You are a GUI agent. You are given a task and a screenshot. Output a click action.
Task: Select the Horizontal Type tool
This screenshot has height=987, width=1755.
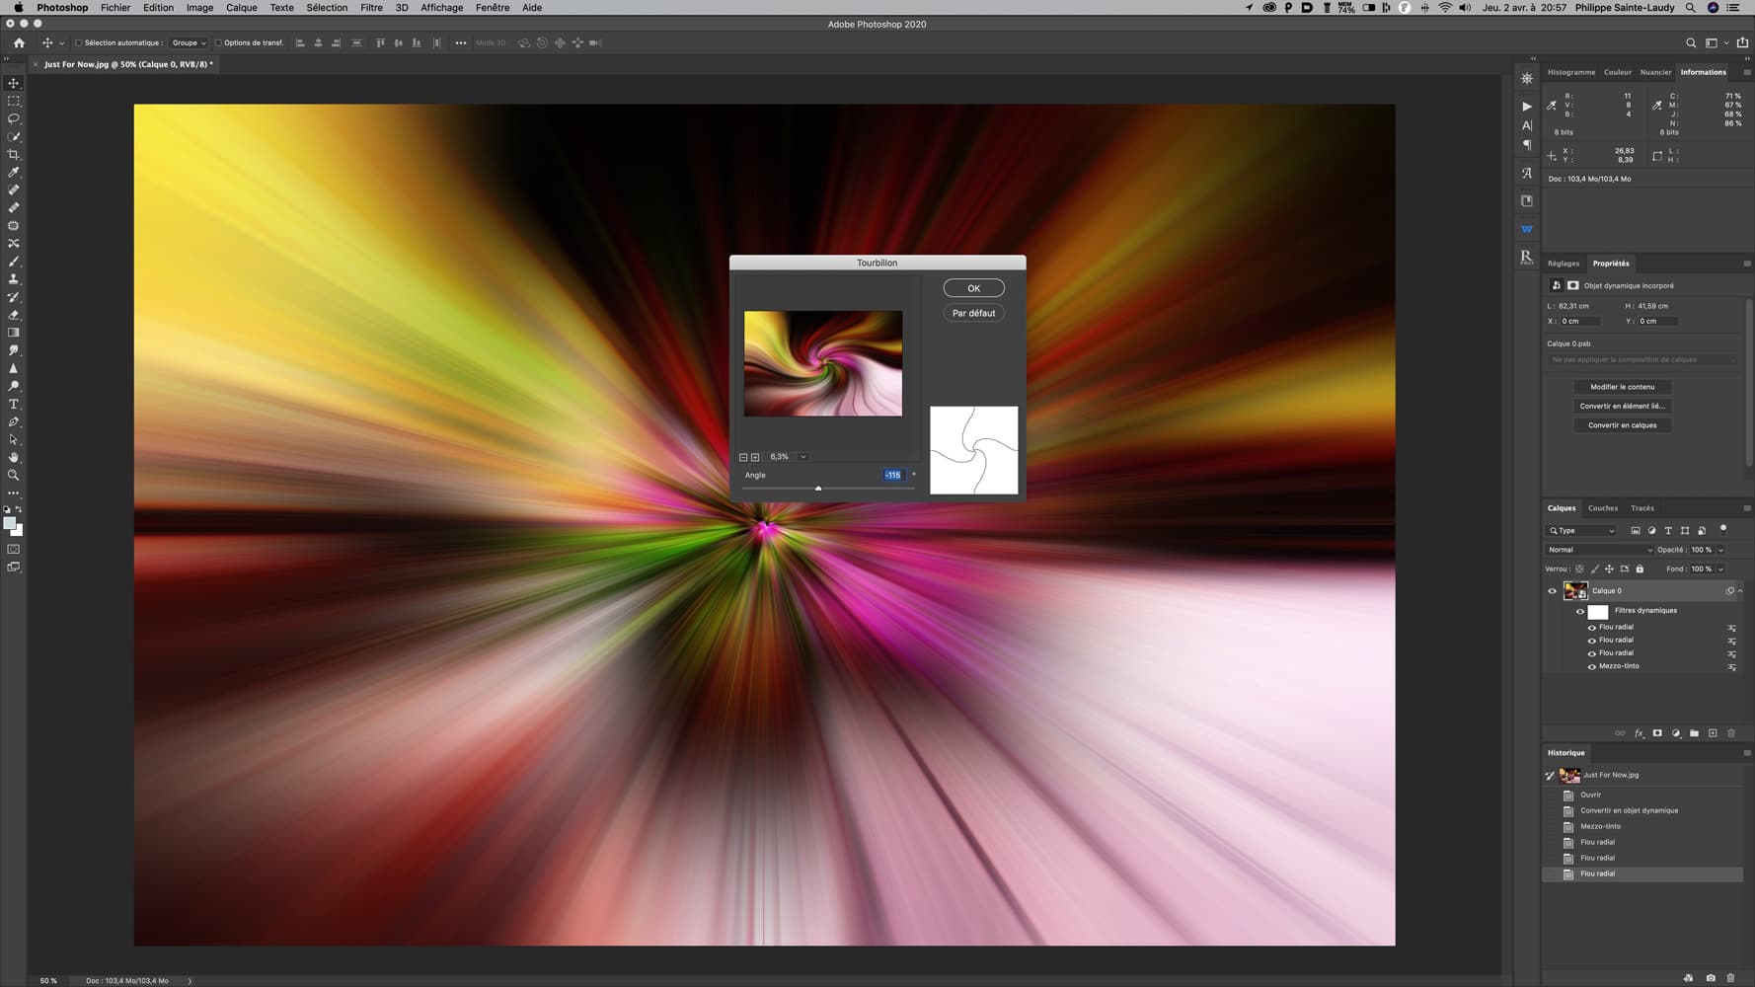click(x=14, y=405)
